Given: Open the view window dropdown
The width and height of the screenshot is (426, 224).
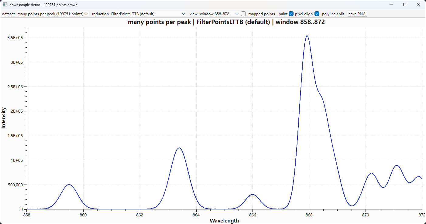Looking at the screenshot, I should pos(219,14).
